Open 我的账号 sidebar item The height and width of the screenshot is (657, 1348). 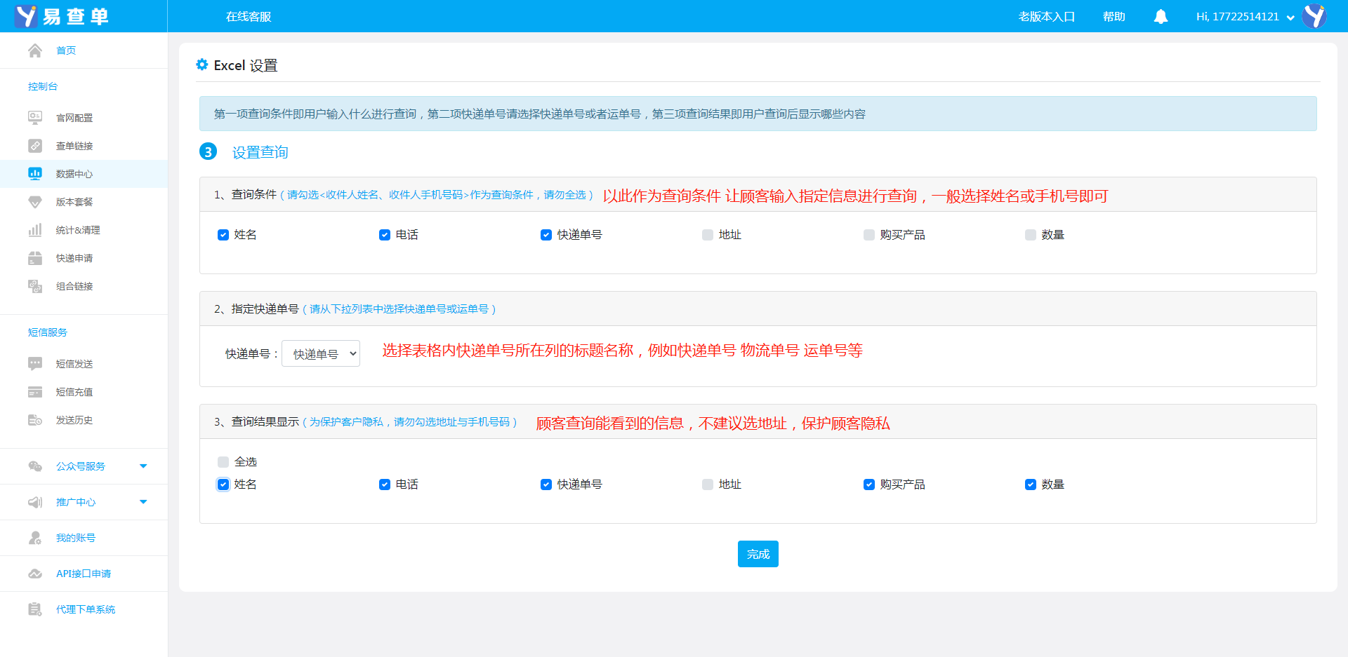pos(76,538)
